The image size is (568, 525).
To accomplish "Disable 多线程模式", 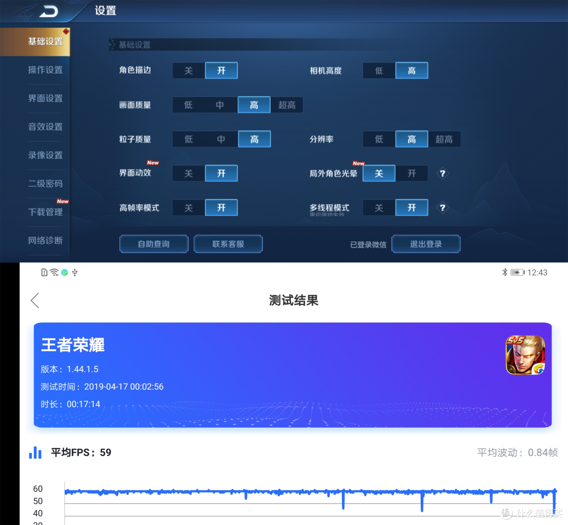I will [x=379, y=207].
